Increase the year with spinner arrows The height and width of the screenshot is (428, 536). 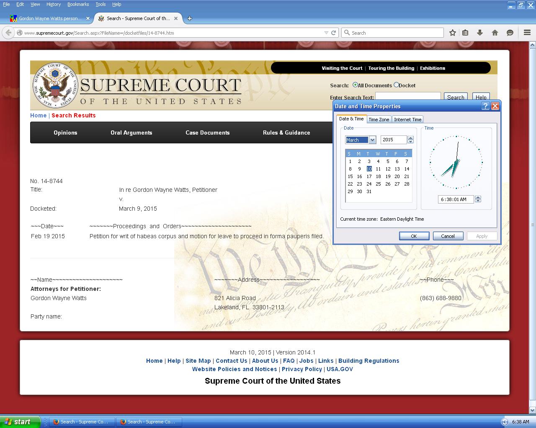click(x=410, y=138)
